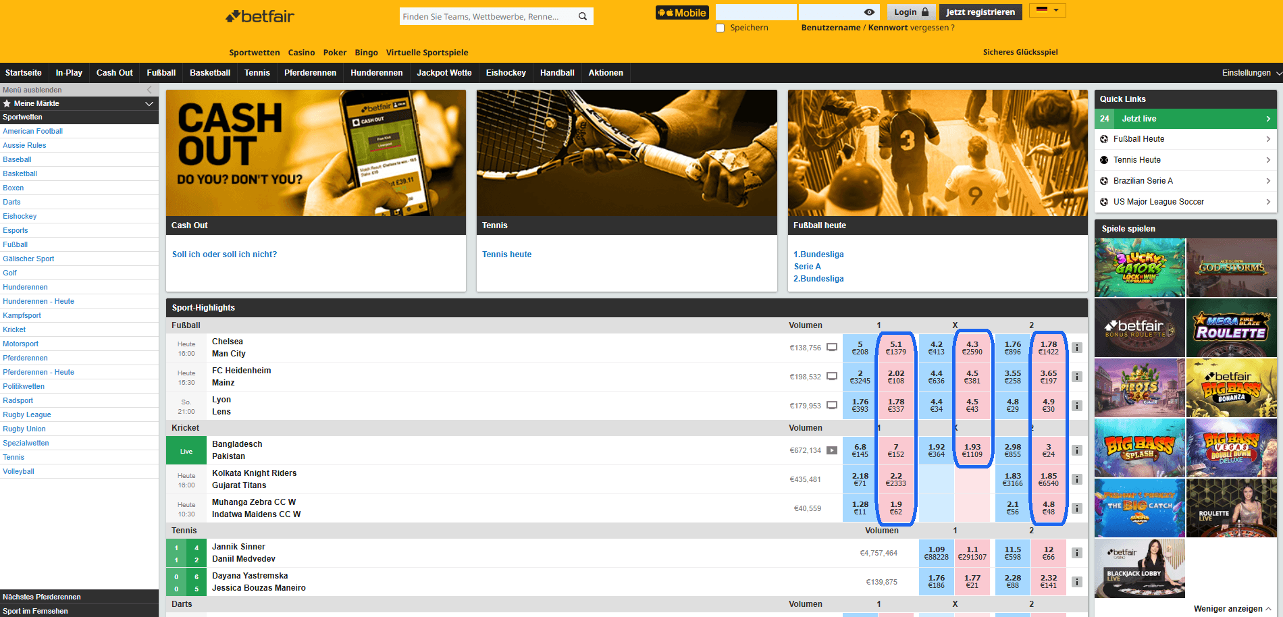Collapse games with Weniger anzeigen
This screenshot has height=617, width=1283.
tap(1232, 609)
